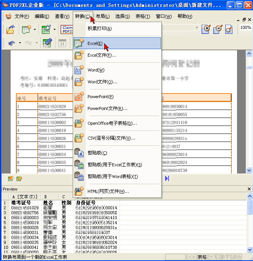Click the zoom in magnifier icon
This screenshot has width=253, height=261.
(206, 29)
